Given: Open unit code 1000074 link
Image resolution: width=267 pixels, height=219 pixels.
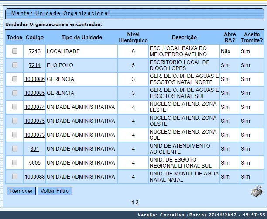Looking at the screenshot, I should click(35, 107).
